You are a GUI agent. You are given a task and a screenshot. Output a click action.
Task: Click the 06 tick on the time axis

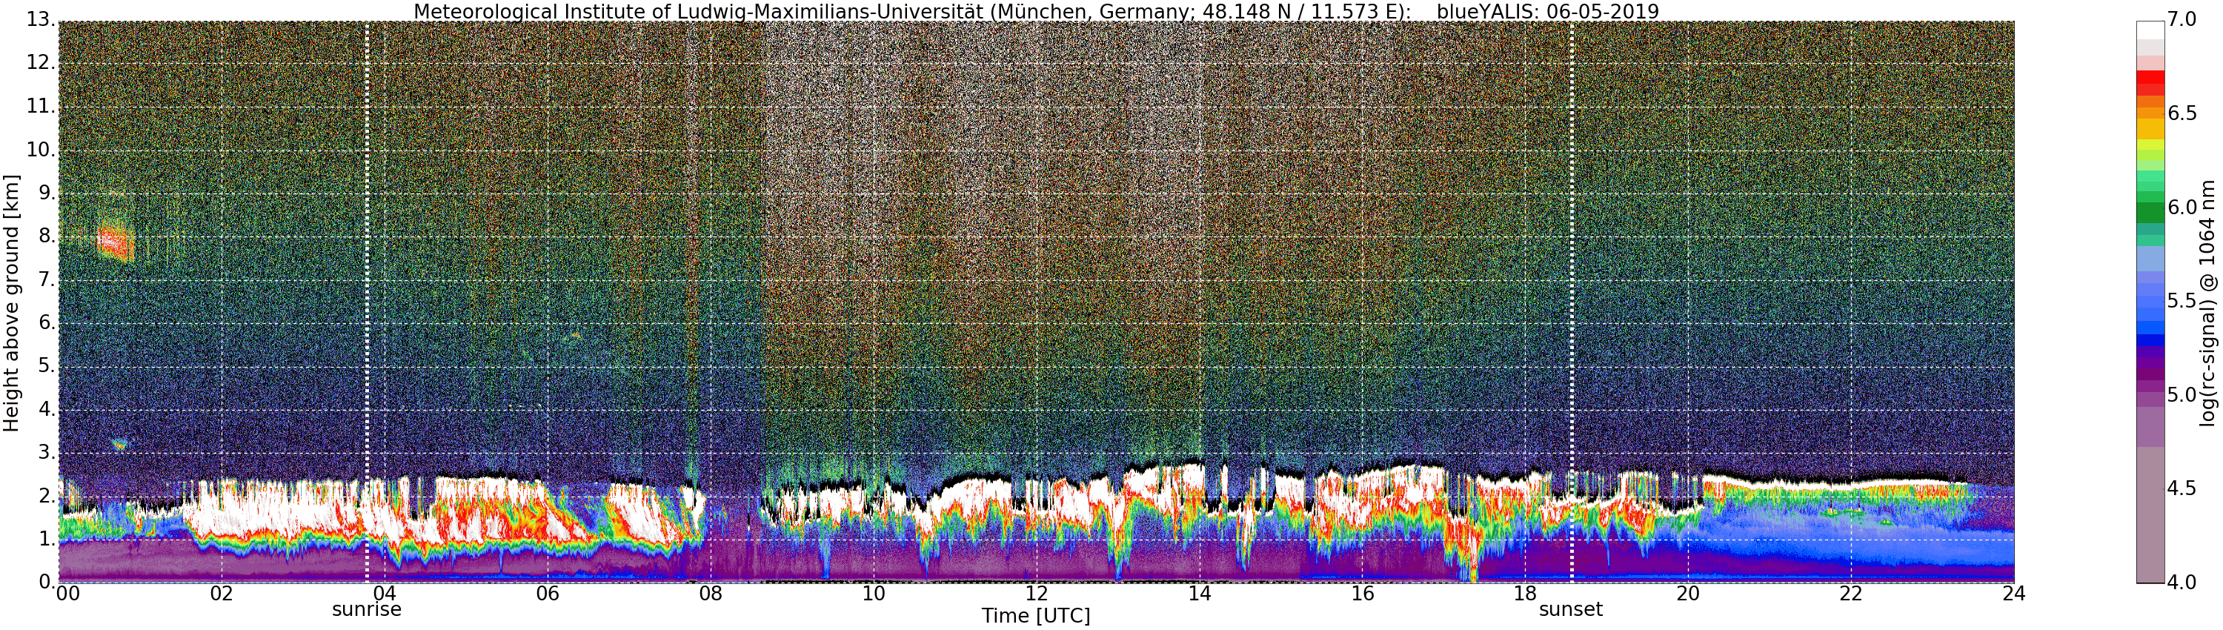(548, 594)
